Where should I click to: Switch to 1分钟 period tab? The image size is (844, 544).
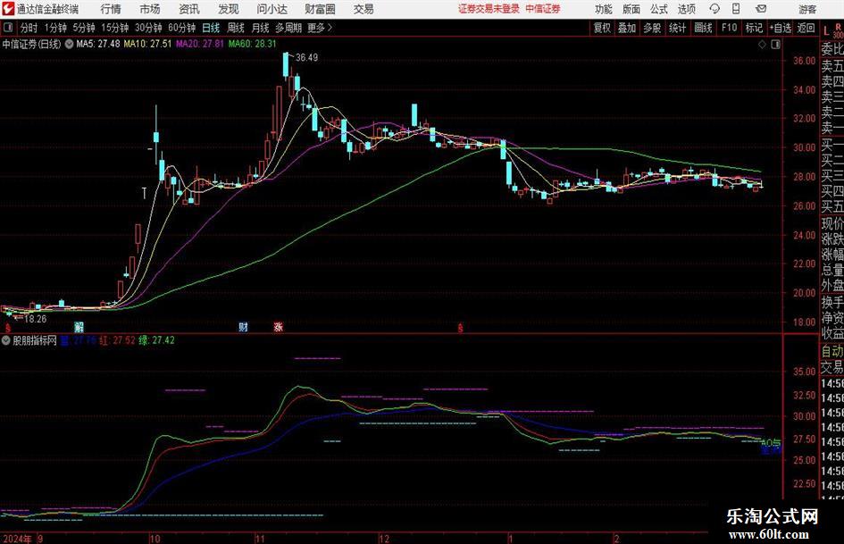[x=55, y=28]
